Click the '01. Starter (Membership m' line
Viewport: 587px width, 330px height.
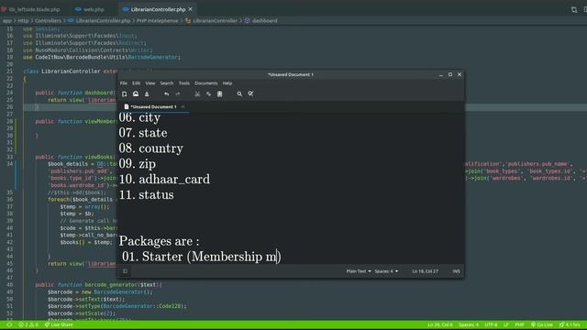(x=202, y=257)
